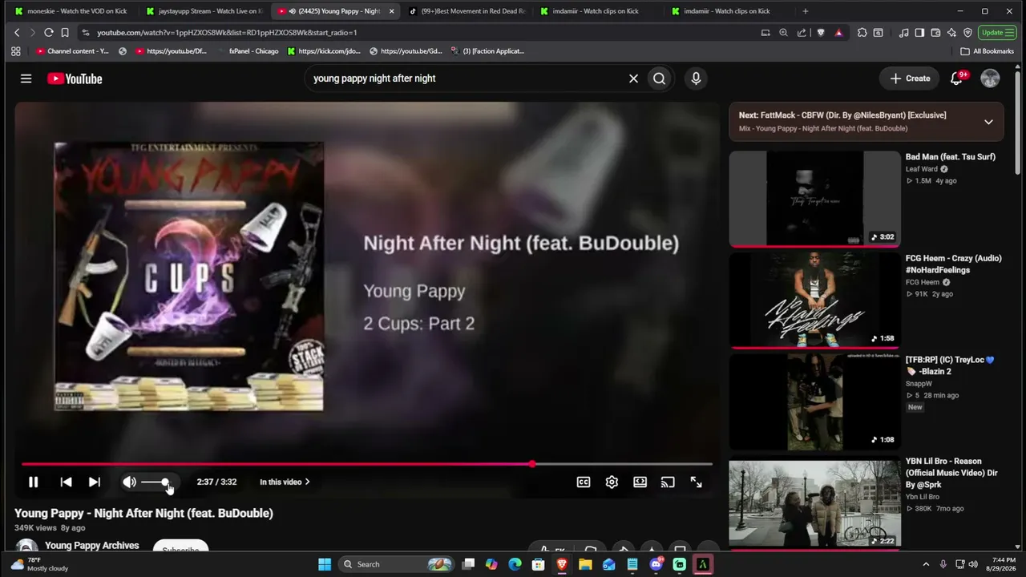Switch to the 'Best Movement in Red Dead' tab
This screenshot has width=1026, height=577.
click(467, 11)
